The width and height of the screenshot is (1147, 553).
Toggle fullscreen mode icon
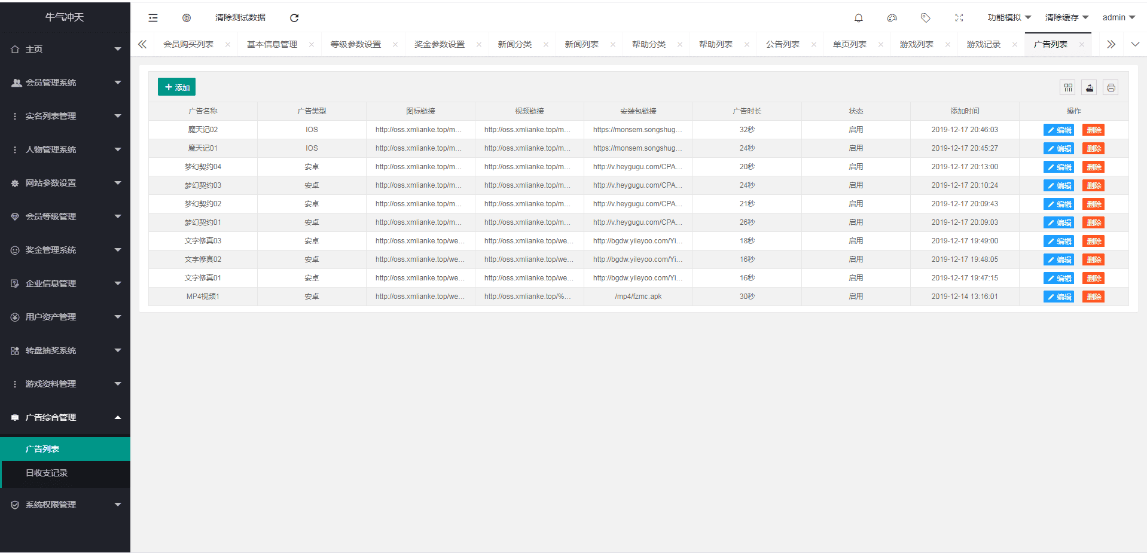coord(959,18)
